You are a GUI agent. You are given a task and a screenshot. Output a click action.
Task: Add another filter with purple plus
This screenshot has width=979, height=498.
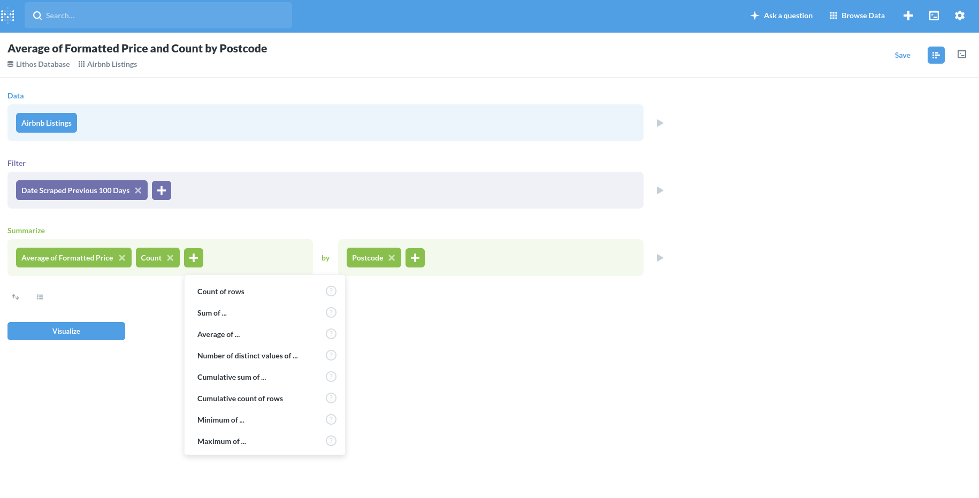coord(162,190)
